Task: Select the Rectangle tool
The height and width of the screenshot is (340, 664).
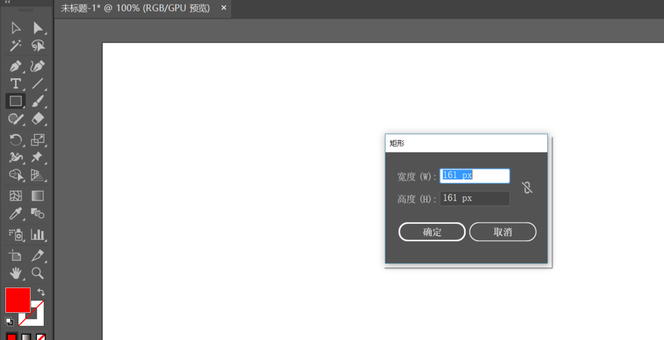Action: coord(16,101)
